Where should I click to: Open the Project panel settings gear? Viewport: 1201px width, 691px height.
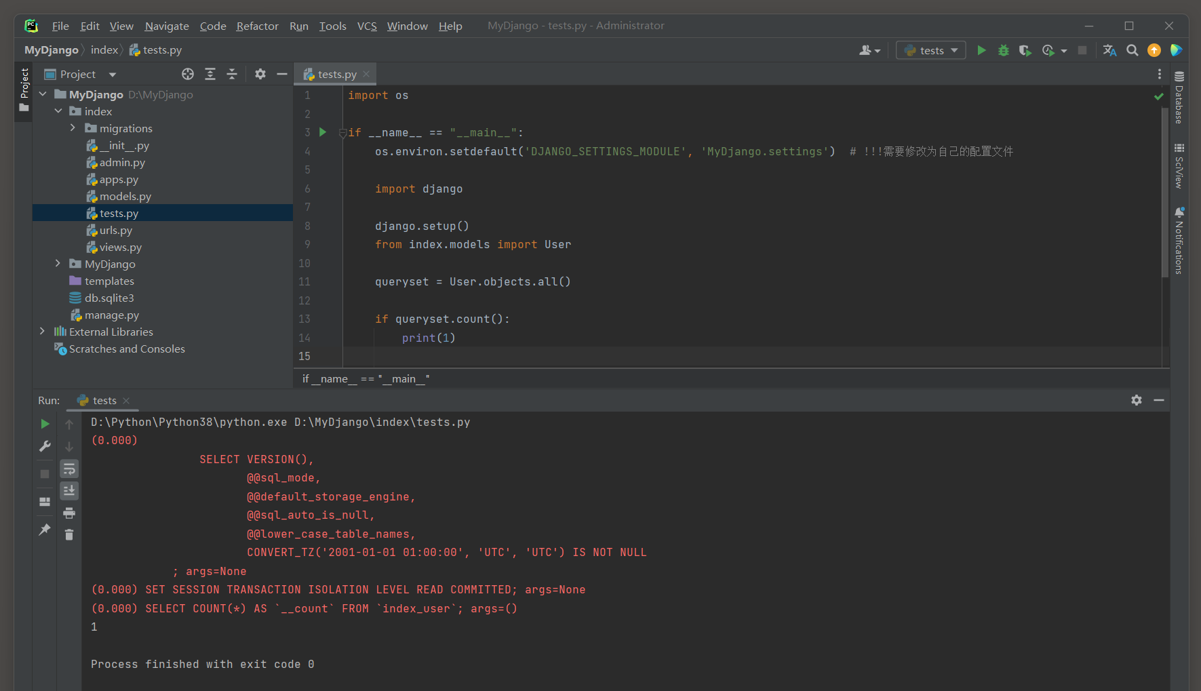pos(260,74)
